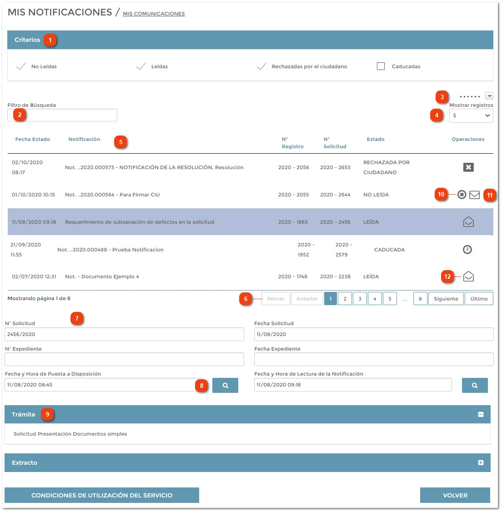Click the magnifier next to Fecha de Puesta a Disposición
502x512 pixels.
(225, 385)
